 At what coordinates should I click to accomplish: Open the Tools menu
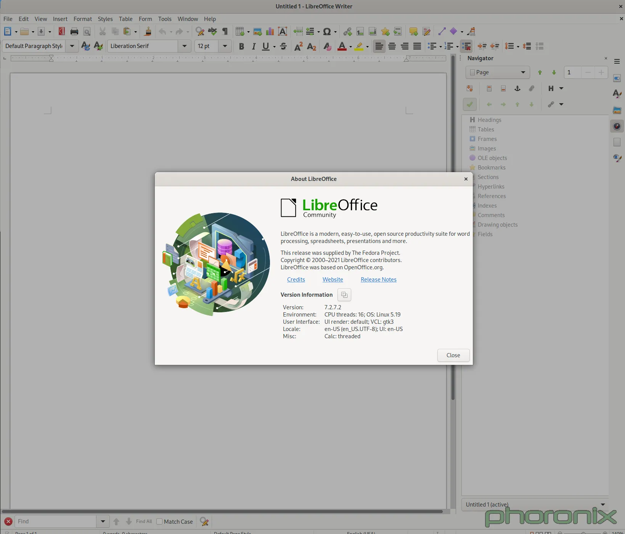[x=165, y=19]
